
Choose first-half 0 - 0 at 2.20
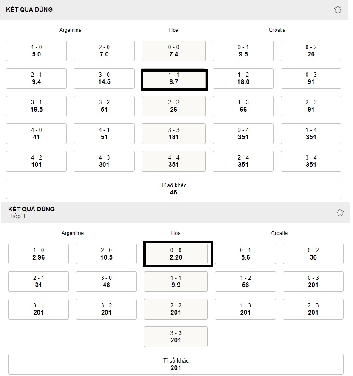click(x=176, y=254)
